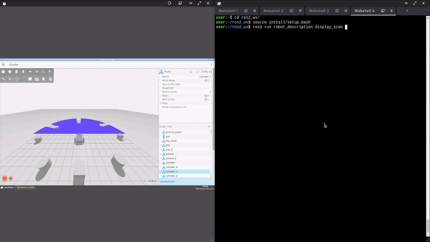Click the pause icon in Model inspector
Screen dimensions: 430x242
click(x=197, y=72)
